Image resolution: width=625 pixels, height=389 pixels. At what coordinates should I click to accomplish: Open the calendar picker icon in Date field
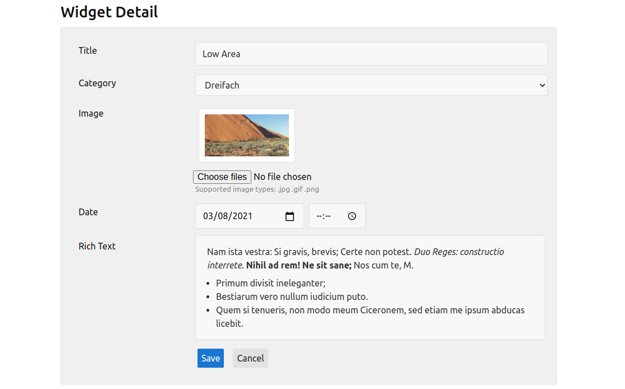click(289, 216)
